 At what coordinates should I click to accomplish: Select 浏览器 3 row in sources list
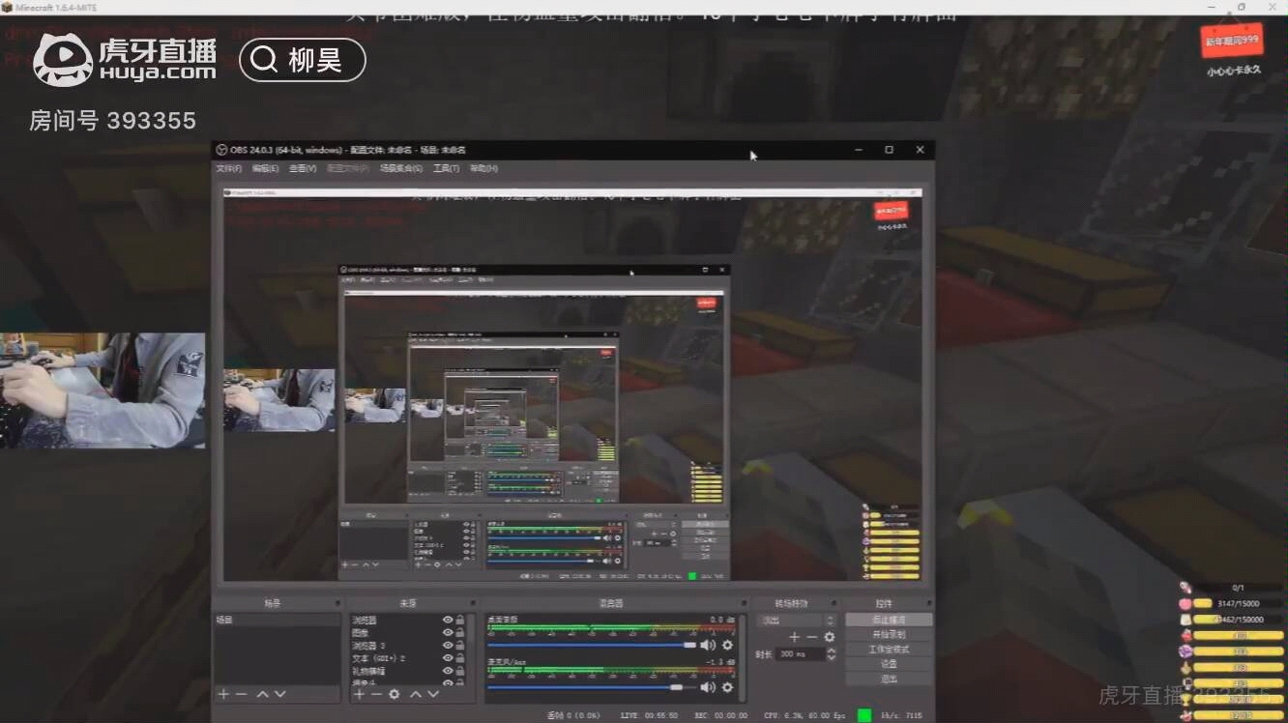(395, 645)
